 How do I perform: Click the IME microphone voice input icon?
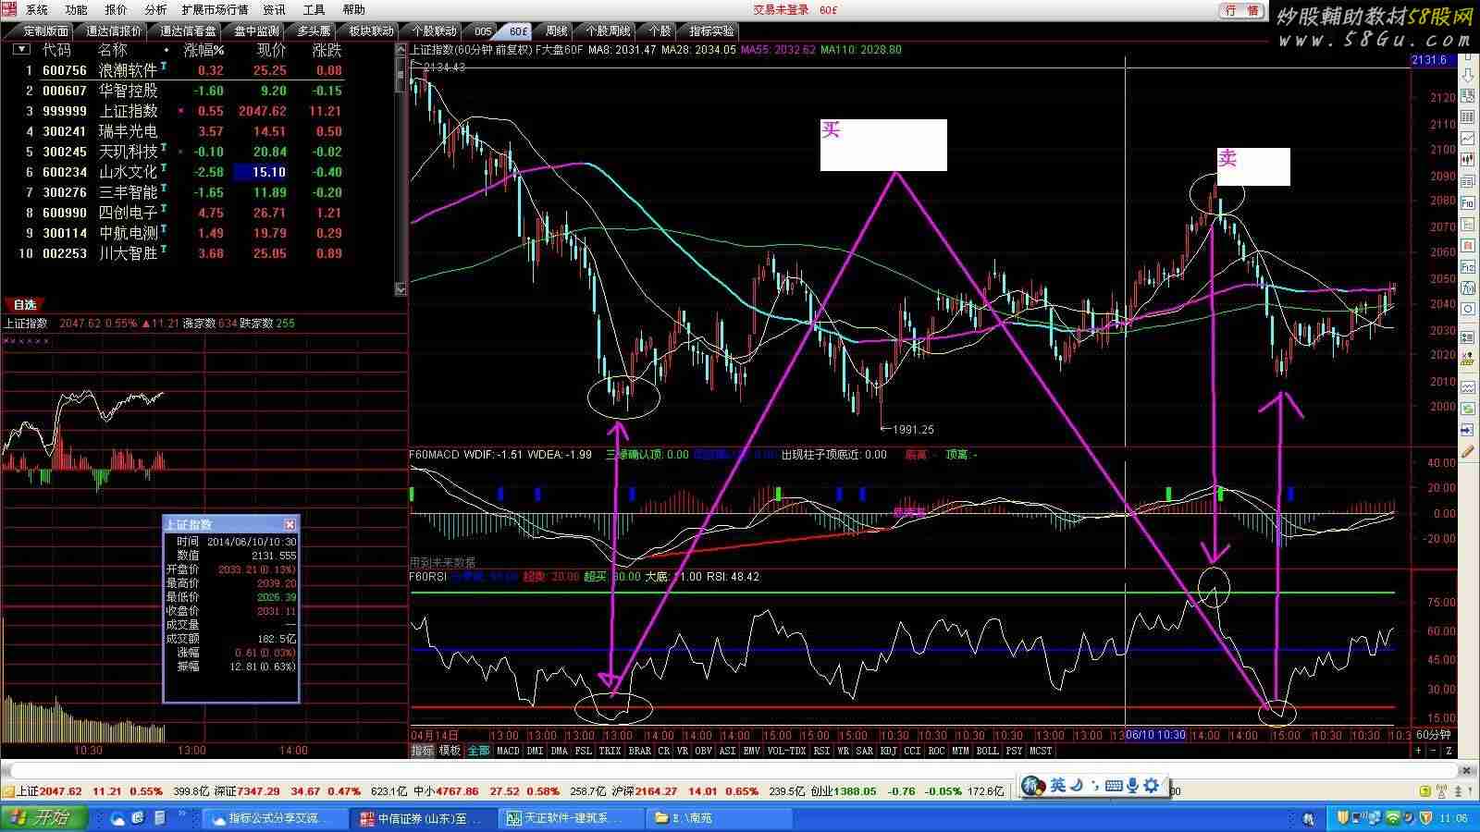(x=1132, y=785)
